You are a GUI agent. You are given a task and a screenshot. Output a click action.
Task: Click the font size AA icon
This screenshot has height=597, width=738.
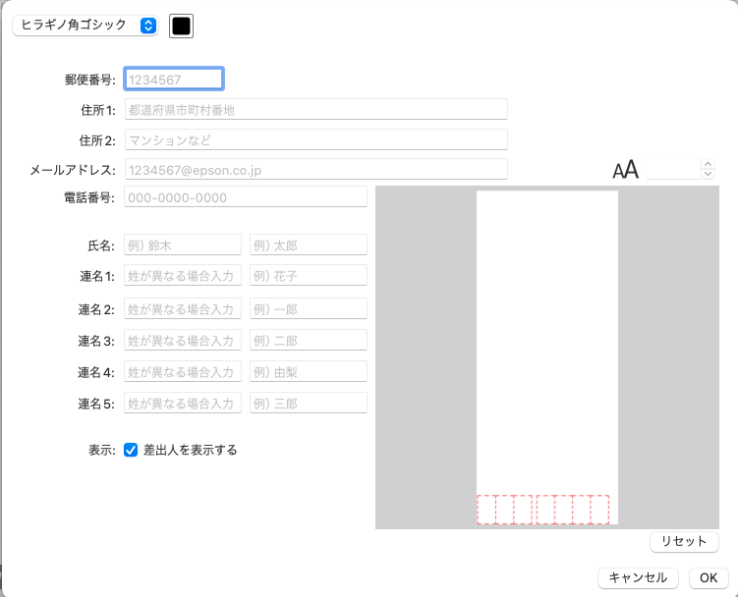click(x=626, y=169)
